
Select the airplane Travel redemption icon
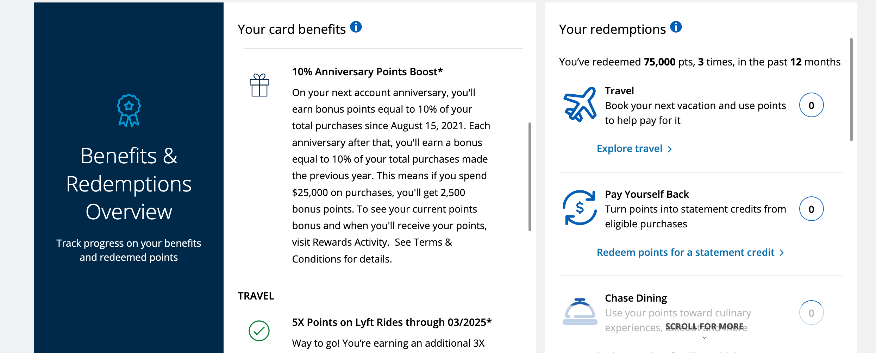[x=580, y=105]
